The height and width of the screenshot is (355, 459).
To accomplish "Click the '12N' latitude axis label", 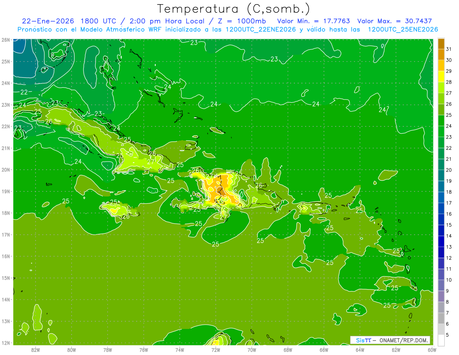I will click(5, 343).
